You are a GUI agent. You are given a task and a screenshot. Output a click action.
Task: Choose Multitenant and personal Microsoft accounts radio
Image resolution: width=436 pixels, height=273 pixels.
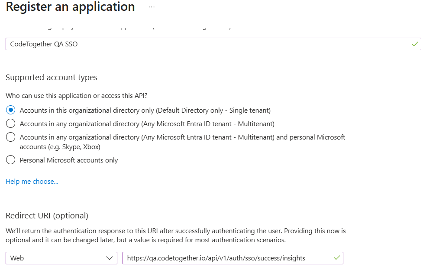(11, 137)
